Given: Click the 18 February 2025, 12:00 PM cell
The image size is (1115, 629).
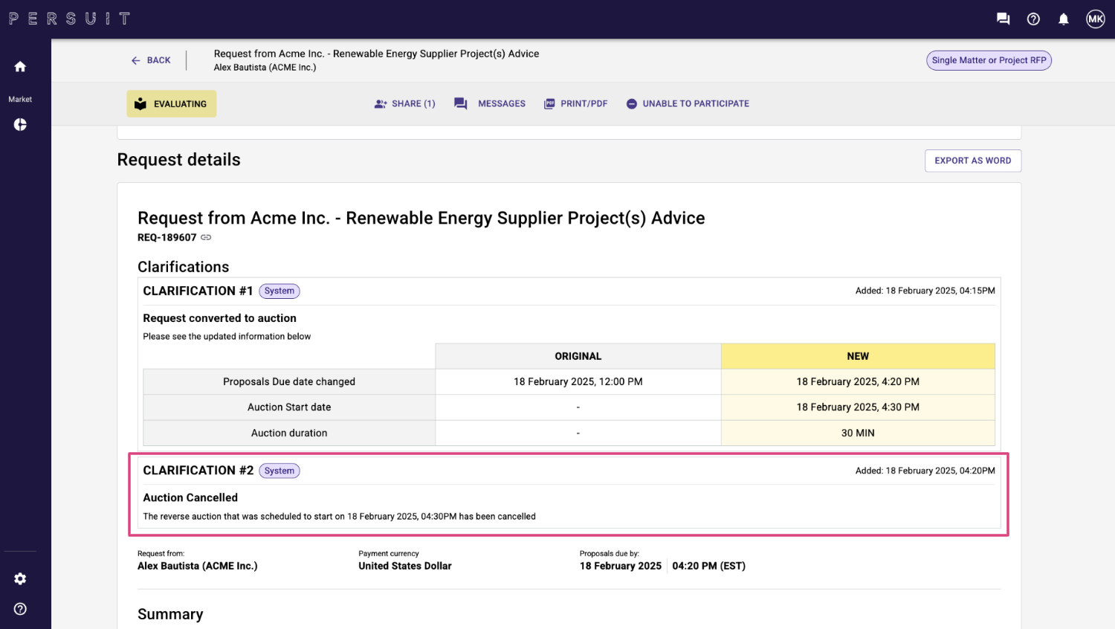Looking at the screenshot, I should pyautogui.click(x=578, y=381).
